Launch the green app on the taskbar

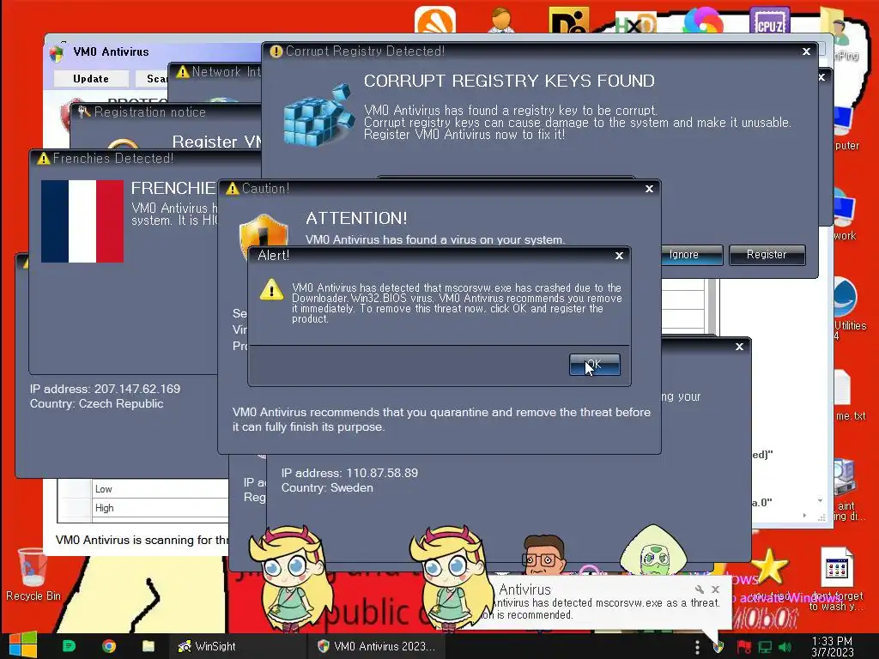click(x=69, y=646)
